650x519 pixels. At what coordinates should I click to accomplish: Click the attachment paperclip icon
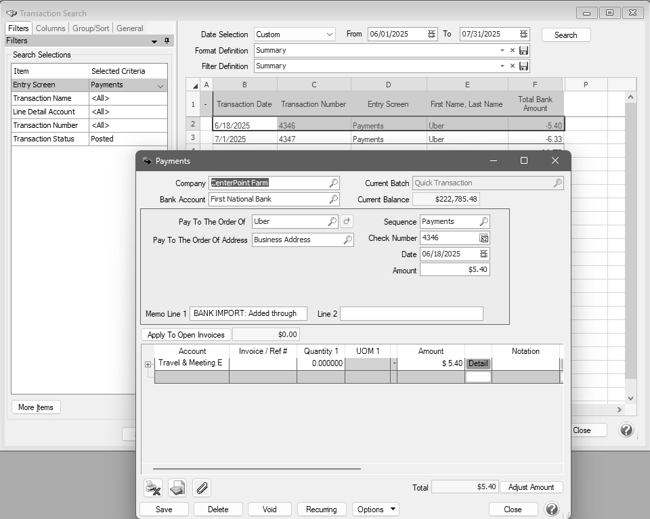click(202, 487)
